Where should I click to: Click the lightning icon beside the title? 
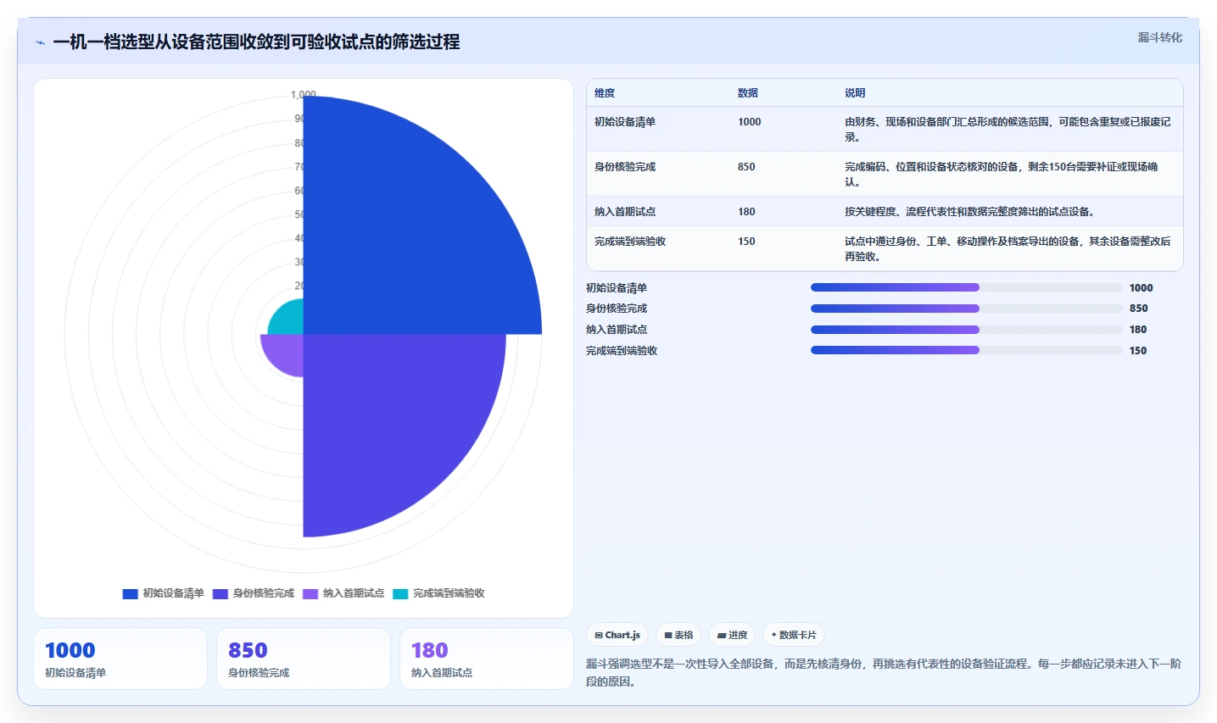point(40,42)
